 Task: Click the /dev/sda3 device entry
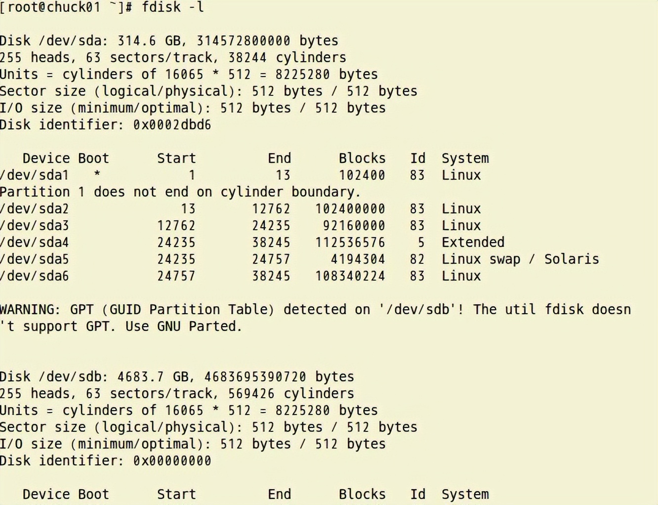coord(35,225)
